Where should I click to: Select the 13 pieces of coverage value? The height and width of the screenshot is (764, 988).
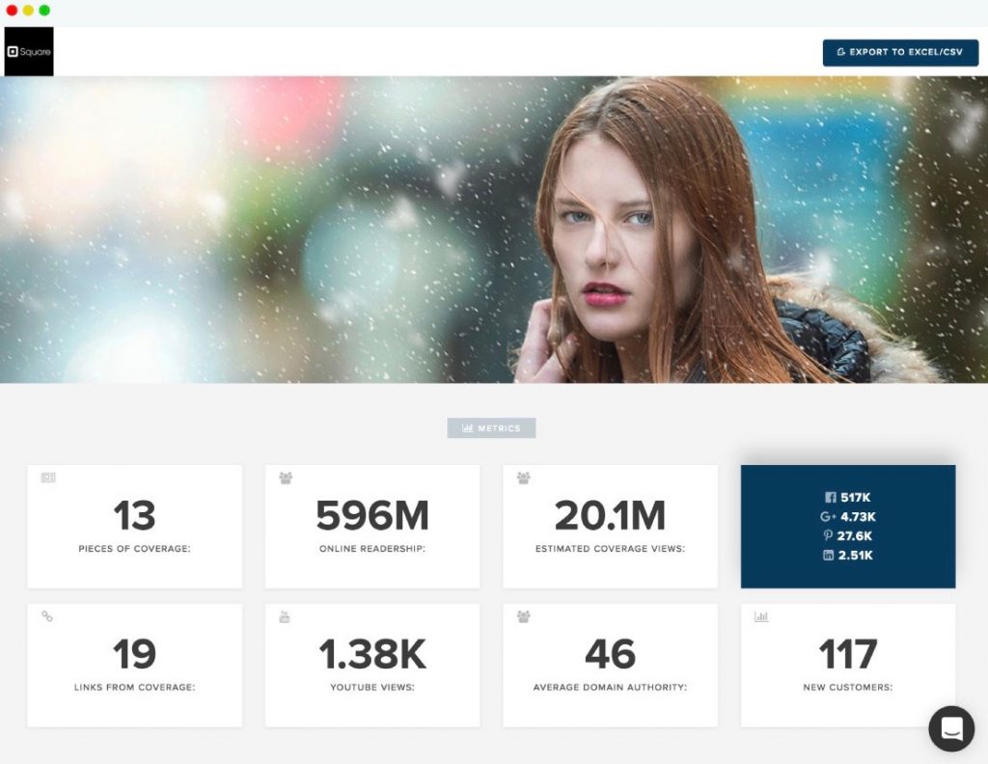pyautogui.click(x=134, y=515)
